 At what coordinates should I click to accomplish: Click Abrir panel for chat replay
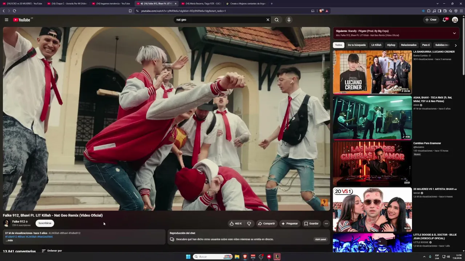pyautogui.click(x=320, y=240)
